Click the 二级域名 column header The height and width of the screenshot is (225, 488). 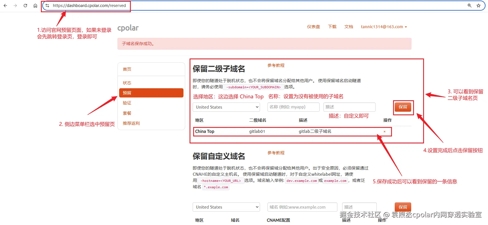(258, 120)
